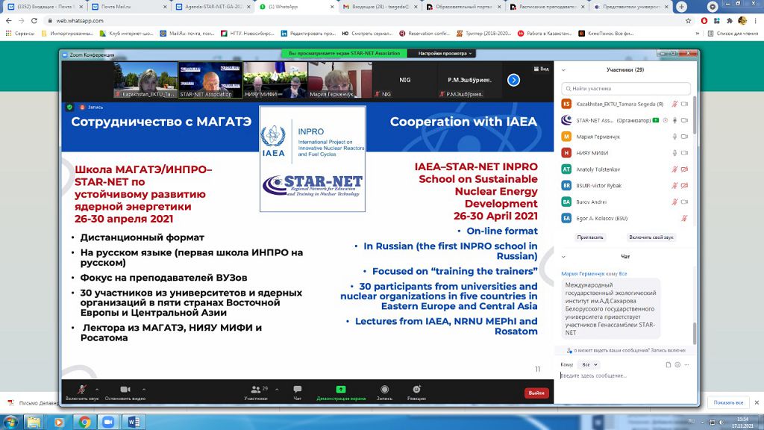
Task: Click the Пригласить invite button
Action: point(590,237)
